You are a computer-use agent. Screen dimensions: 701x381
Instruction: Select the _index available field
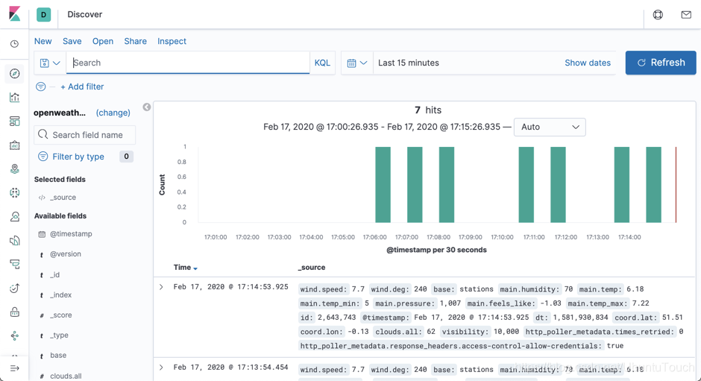[x=60, y=295]
